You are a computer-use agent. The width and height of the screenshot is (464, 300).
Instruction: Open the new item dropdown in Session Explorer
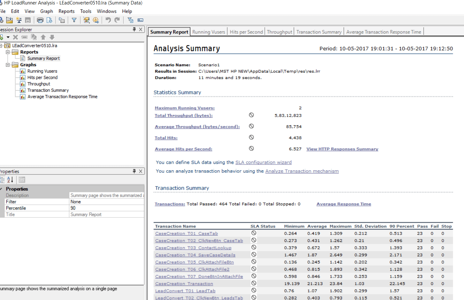click(x=8, y=37)
